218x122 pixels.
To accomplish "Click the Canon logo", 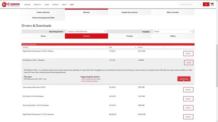I will [11, 4].
